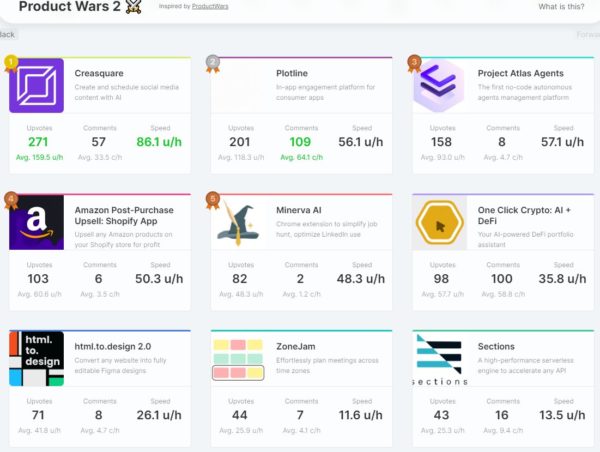
Task: Click the gold #1 rank badge on Creasquare
Action: click(x=11, y=63)
